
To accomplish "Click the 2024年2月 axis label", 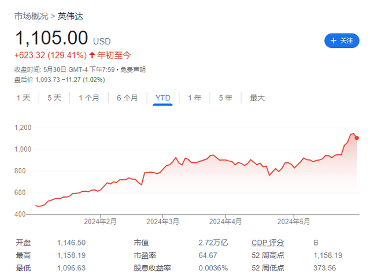I will pyautogui.click(x=100, y=221).
